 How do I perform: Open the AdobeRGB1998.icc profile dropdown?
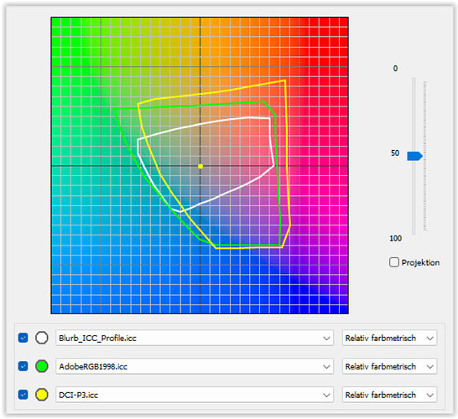point(195,366)
